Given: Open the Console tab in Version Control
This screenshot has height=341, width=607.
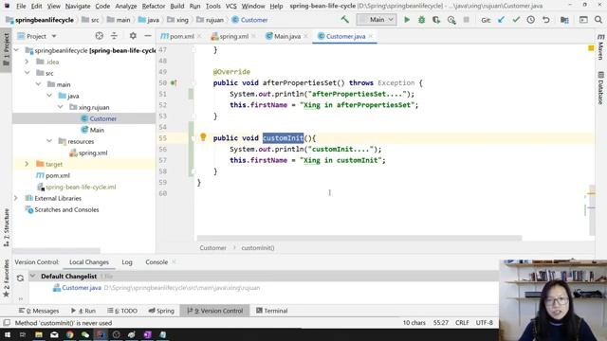Looking at the screenshot, I should click(x=156, y=262).
